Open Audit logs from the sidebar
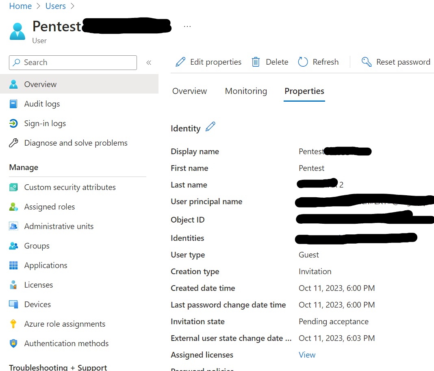This screenshot has width=434, height=371. 42,104
